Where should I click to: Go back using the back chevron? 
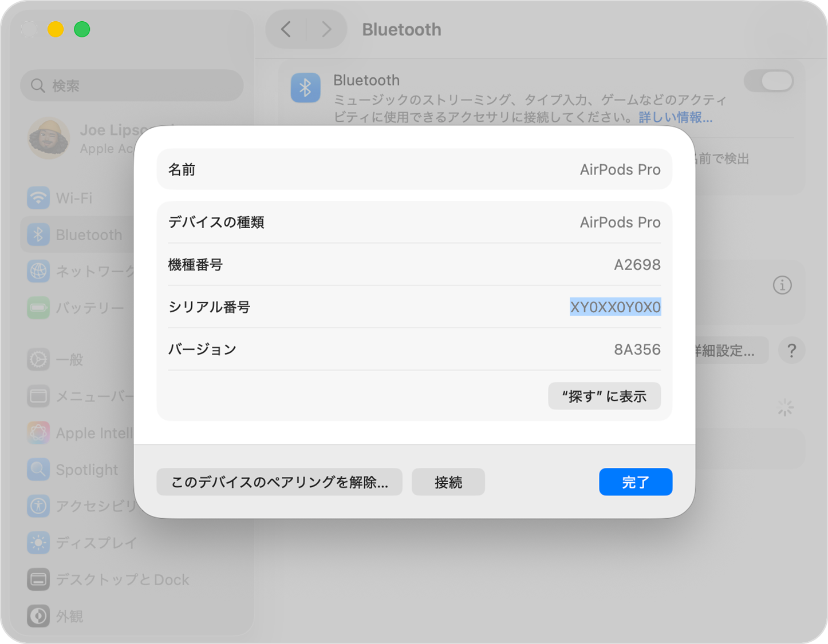(x=286, y=29)
